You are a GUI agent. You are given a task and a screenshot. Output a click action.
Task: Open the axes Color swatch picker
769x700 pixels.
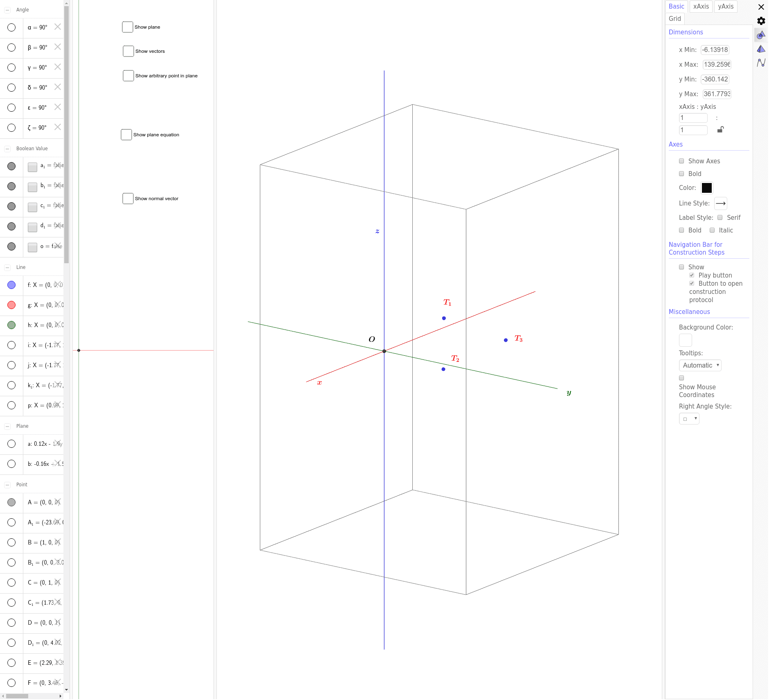click(707, 187)
